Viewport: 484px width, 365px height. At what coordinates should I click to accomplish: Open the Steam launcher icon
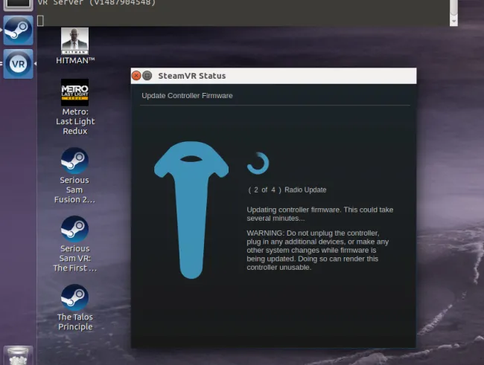tap(18, 30)
